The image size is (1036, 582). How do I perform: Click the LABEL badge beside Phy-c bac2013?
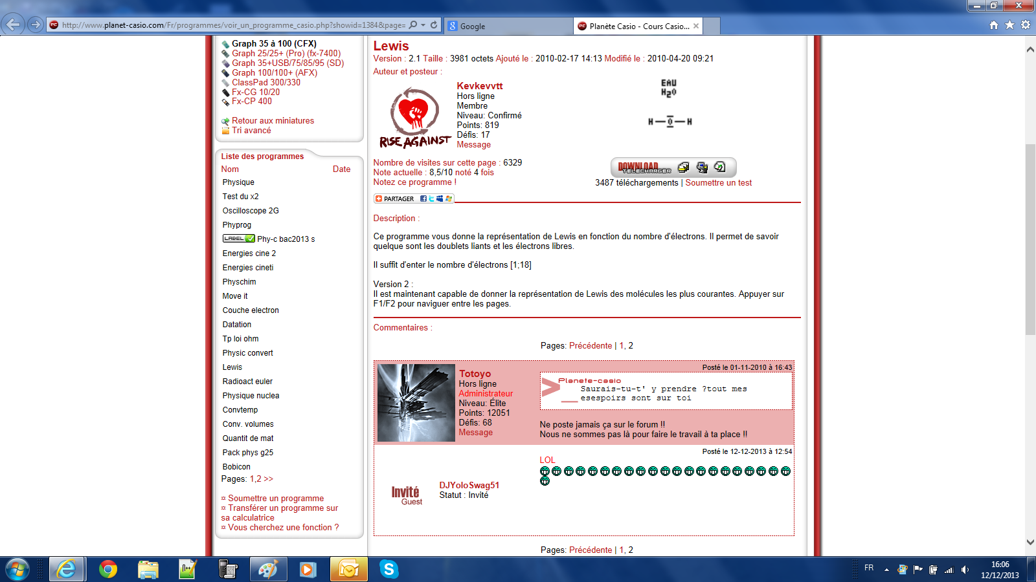click(239, 239)
